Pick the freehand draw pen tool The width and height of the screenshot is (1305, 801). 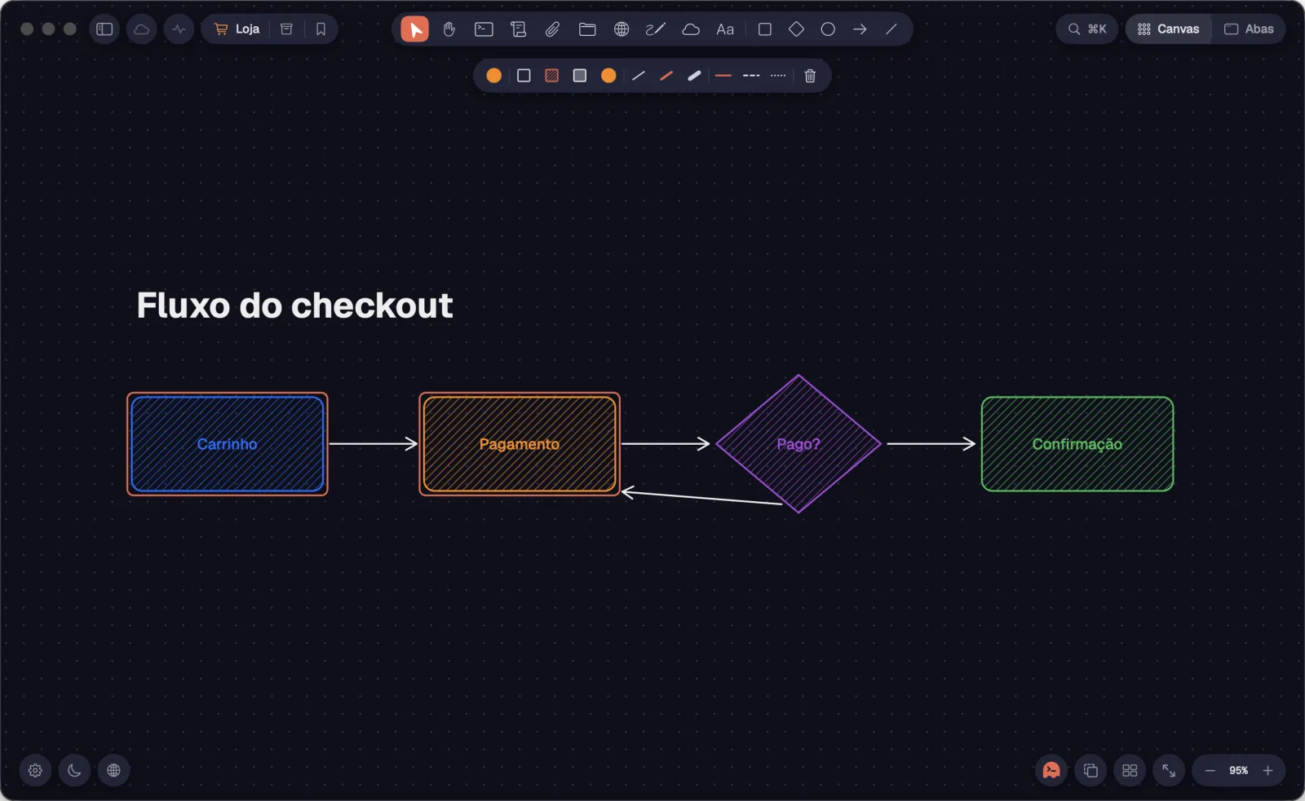click(656, 29)
